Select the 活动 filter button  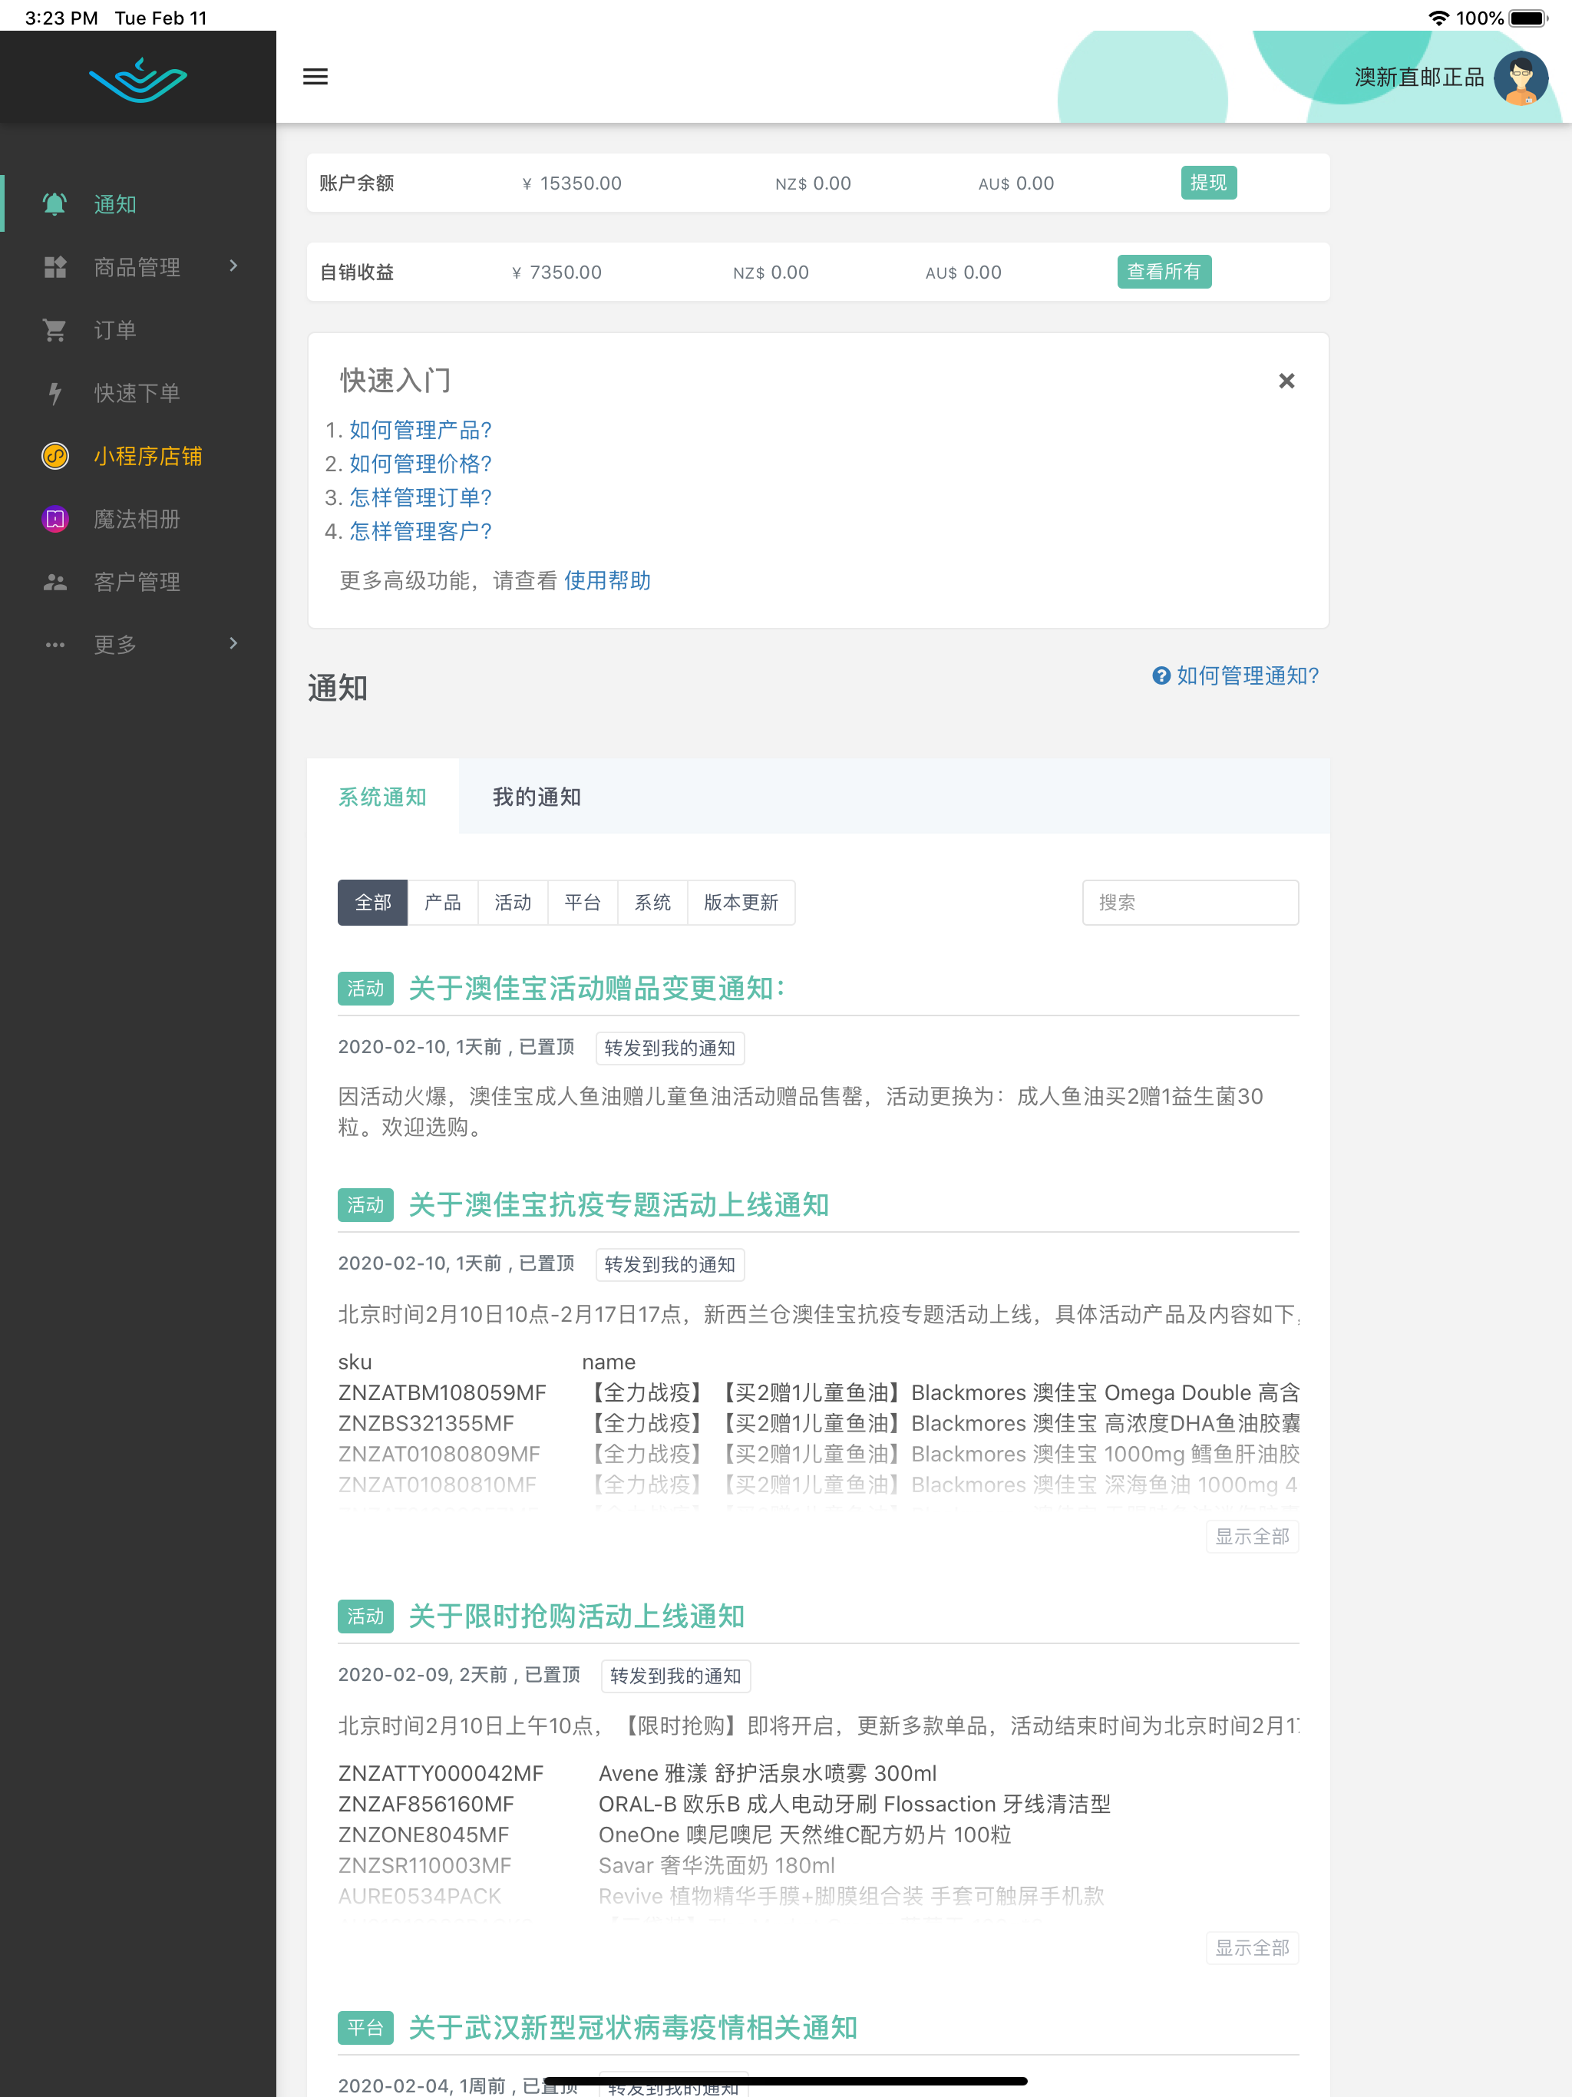(513, 902)
